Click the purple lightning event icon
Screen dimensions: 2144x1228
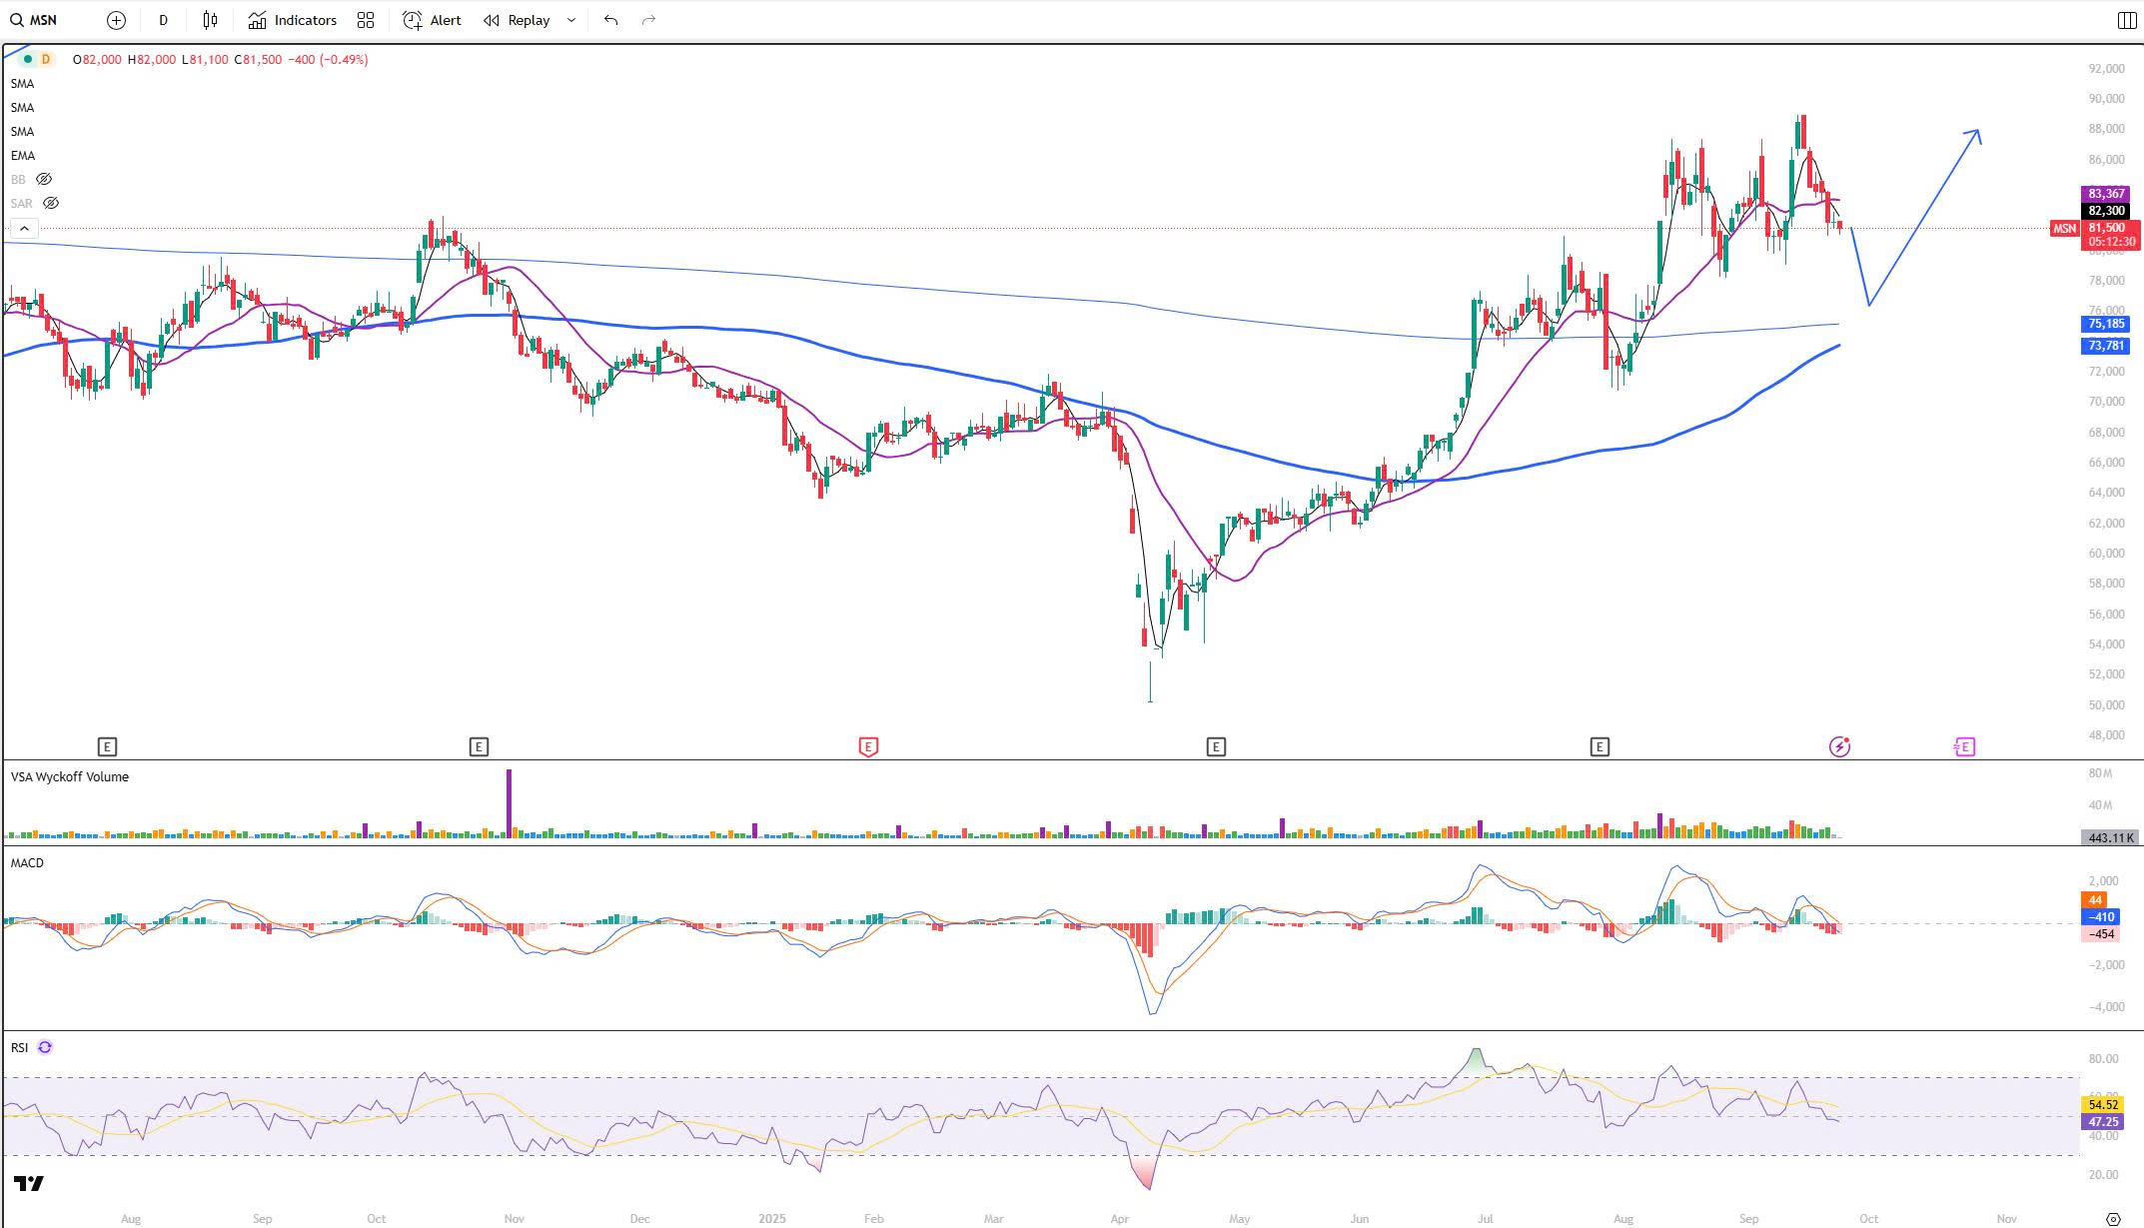pyautogui.click(x=1839, y=746)
